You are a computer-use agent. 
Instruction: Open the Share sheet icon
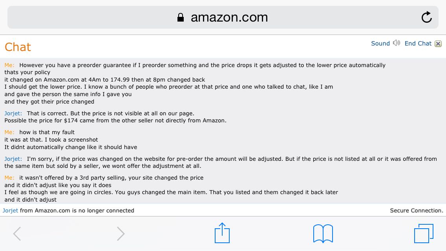222,233
